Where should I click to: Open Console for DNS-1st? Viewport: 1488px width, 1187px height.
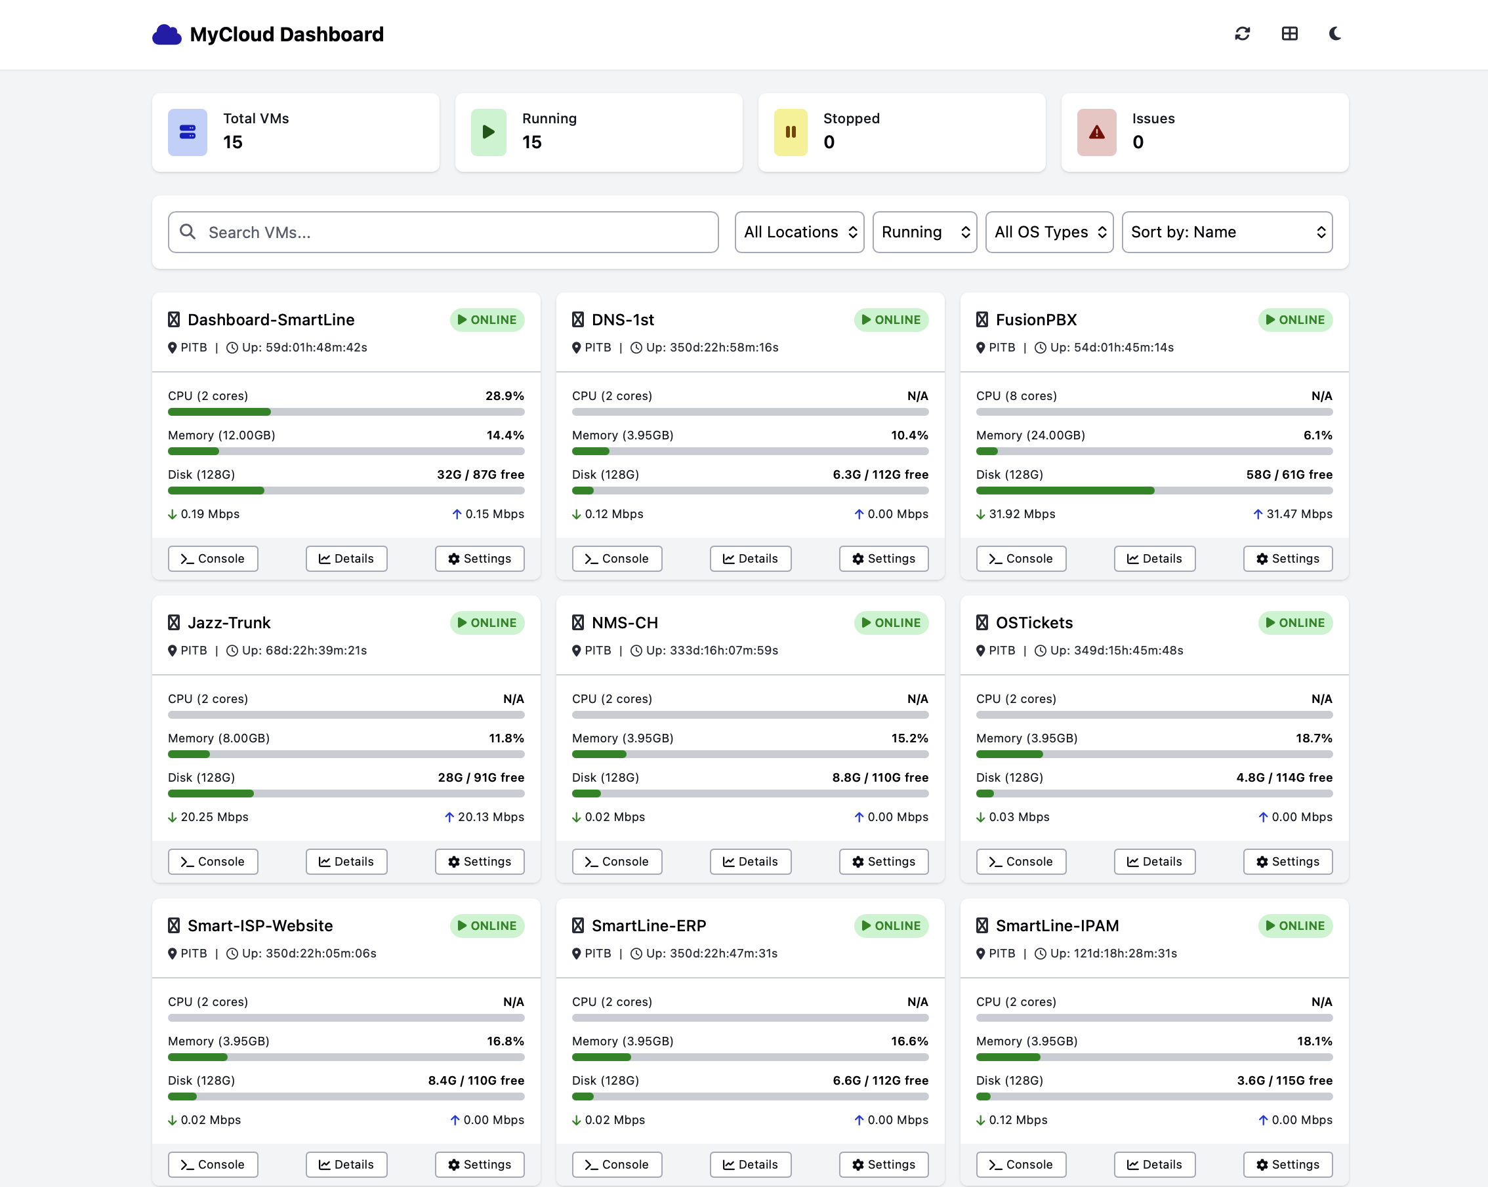coord(617,558)
